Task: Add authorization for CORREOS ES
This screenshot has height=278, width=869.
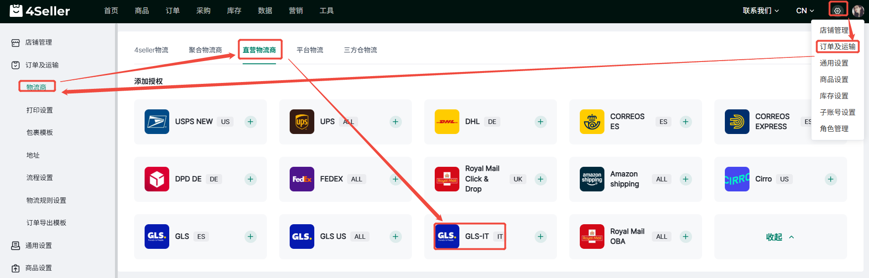Action: 686,122
